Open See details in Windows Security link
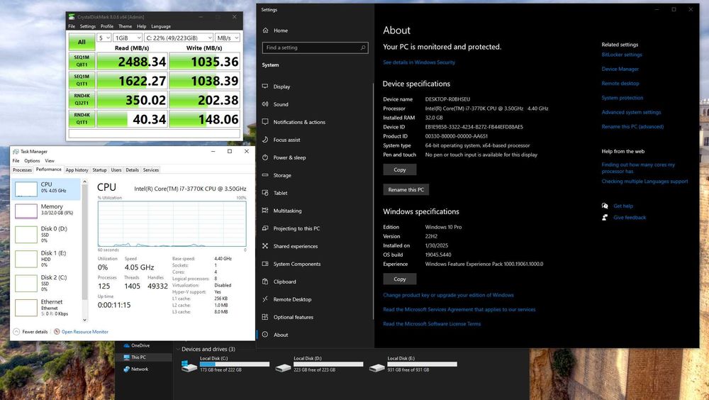This screenshot has width=709, height=400. point(419,62)
